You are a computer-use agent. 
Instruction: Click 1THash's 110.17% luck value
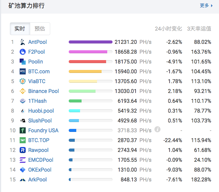[x=201, y=101]
